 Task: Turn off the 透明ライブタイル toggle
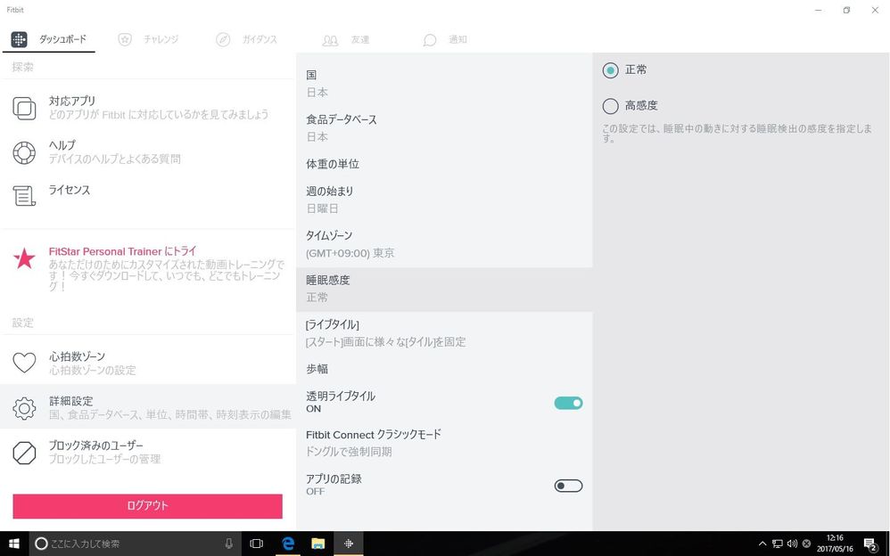(568, 403)
